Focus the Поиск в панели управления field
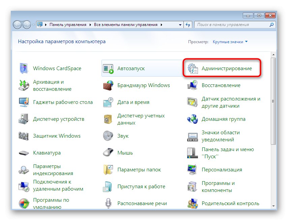 click(x=235, y=25)
